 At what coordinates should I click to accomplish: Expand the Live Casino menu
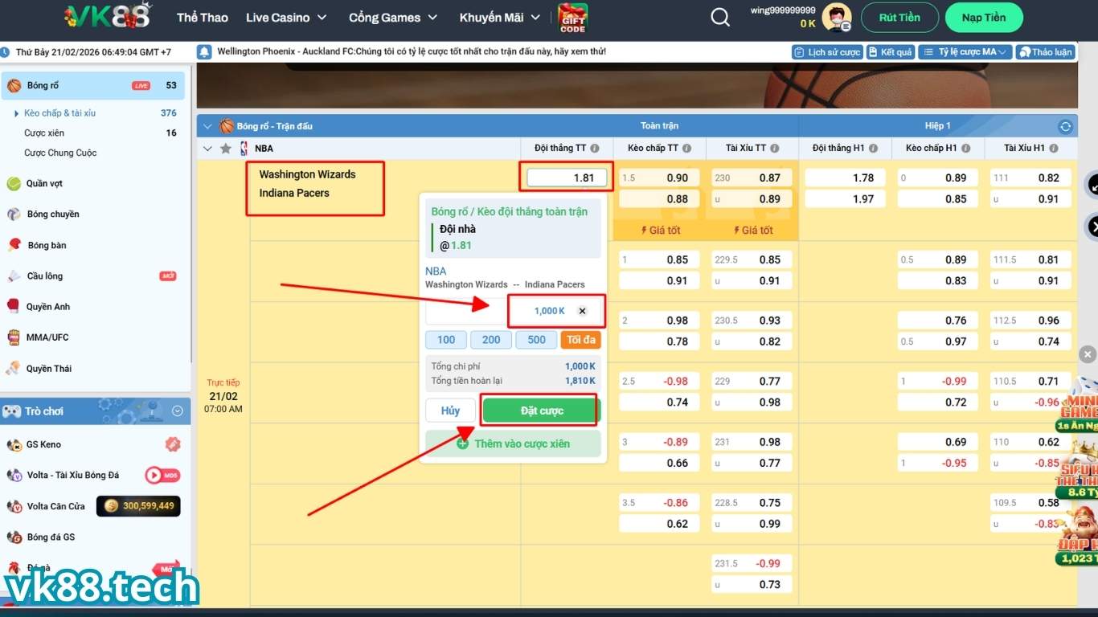tap(286, 18)
